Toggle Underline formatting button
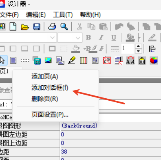Viewport: 161px width, 160px height. [x=114, y=38]
